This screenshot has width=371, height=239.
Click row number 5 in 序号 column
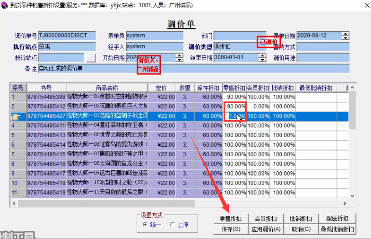(x=18, y=135)
